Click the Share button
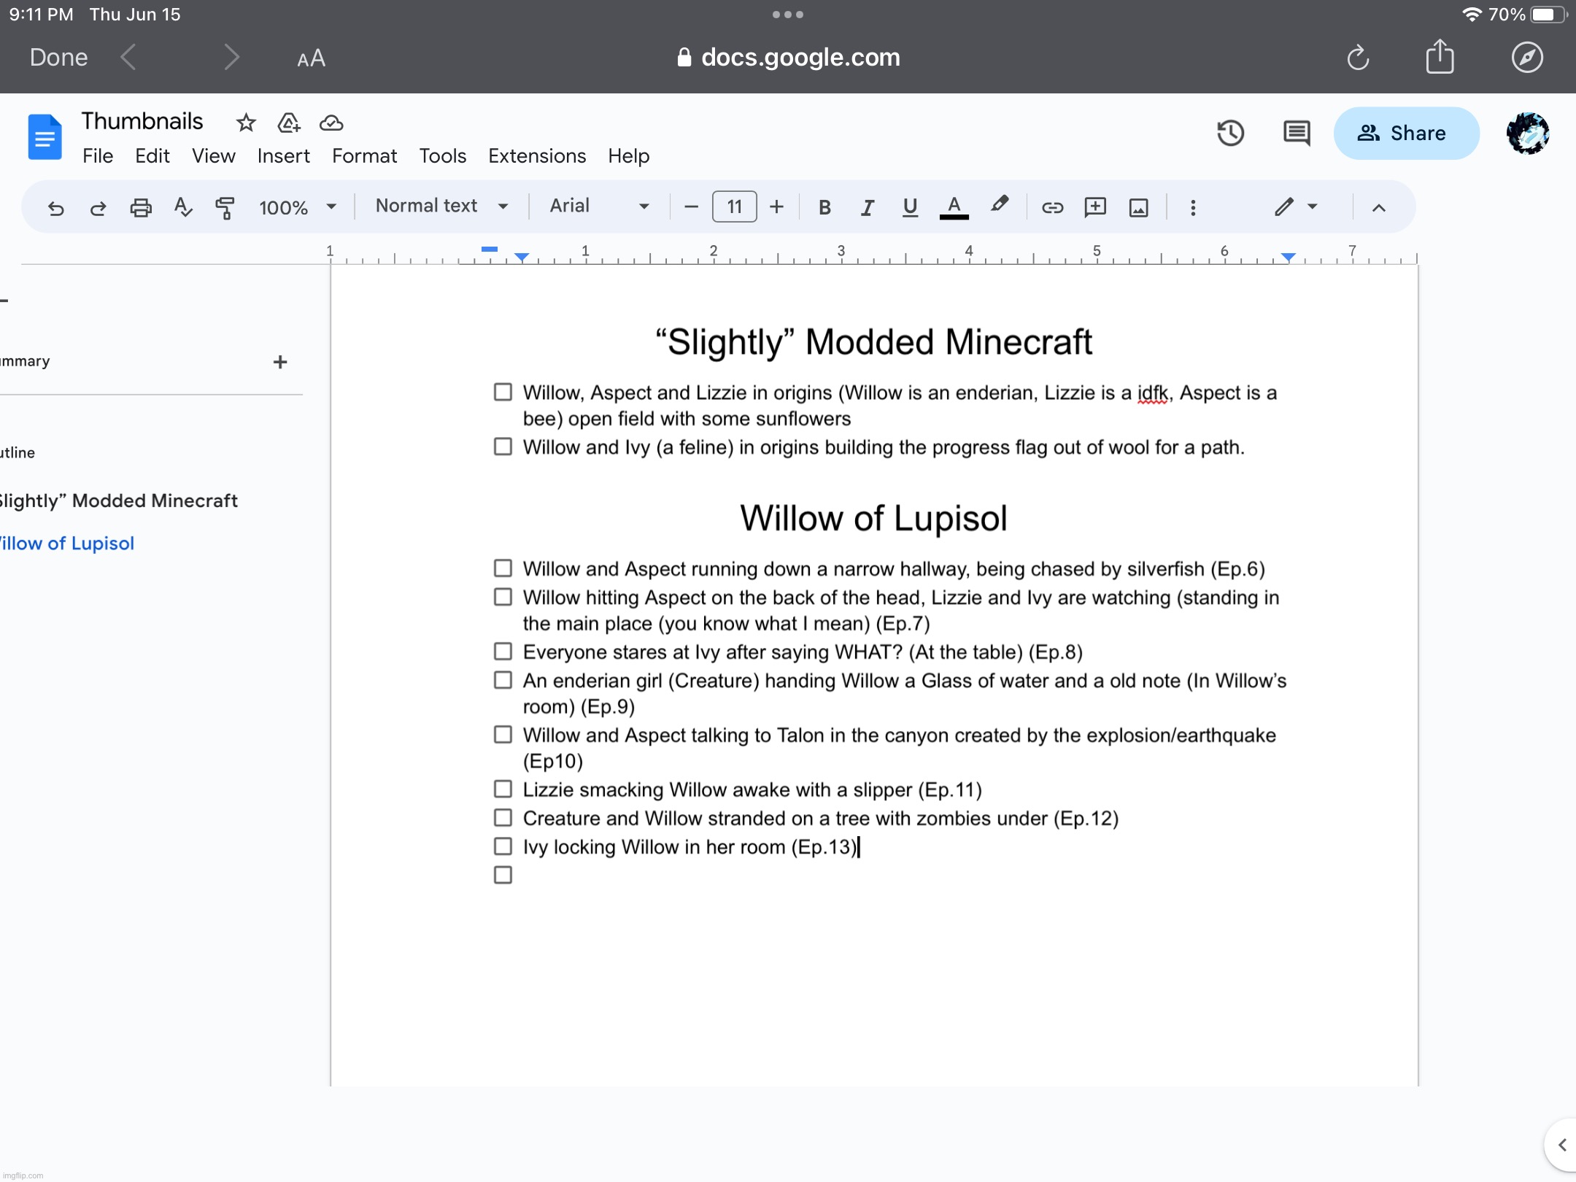 click(x=1406, y=133)
